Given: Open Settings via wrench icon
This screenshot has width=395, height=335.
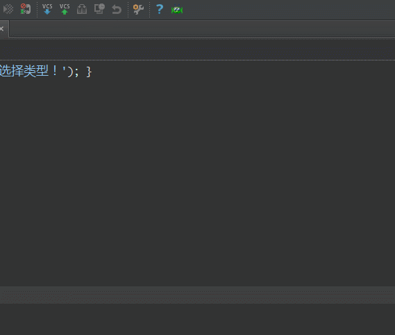Looking at the screenshot, I should coord(138,9).
